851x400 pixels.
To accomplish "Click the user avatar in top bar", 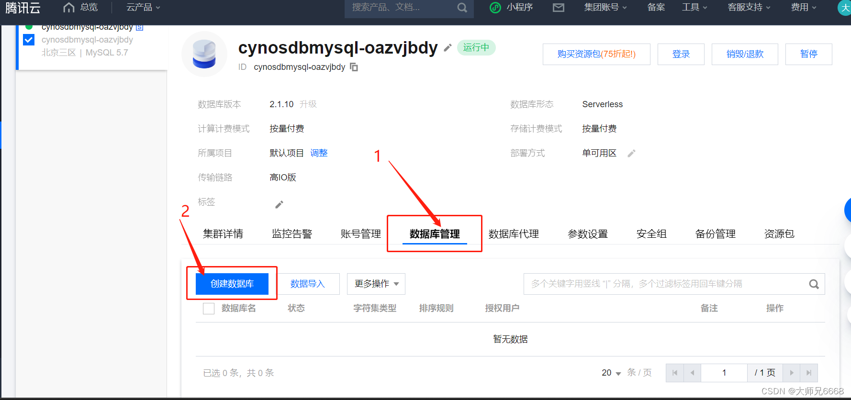I will point(845,8).
